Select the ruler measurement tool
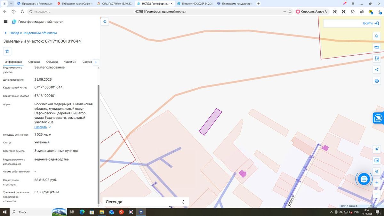This screenshot has width=384, height=216. (x=377, y=47)
